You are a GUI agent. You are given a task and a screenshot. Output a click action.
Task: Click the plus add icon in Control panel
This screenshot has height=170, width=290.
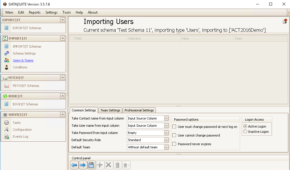[100, 165]
